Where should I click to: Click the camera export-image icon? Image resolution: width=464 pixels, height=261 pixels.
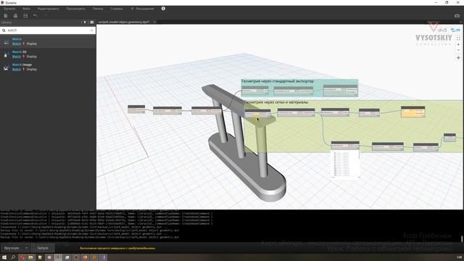[x=457, y=15]
